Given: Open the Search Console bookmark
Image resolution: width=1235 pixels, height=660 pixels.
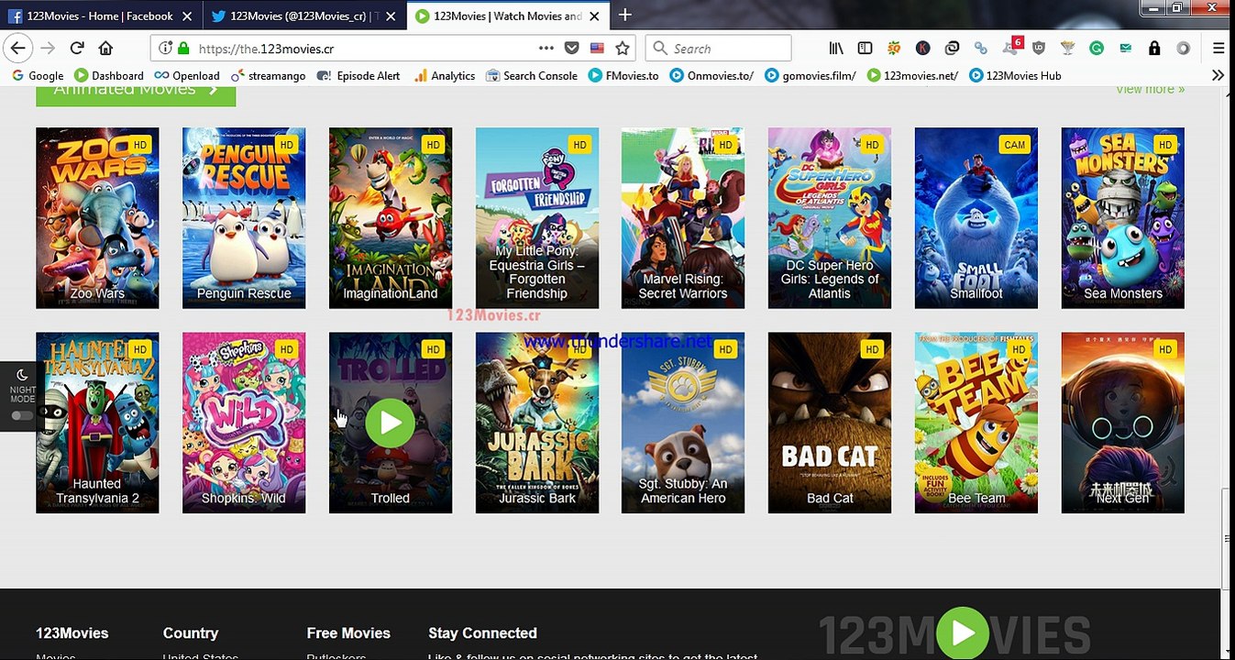Looking at the screenshot, I should pyautogui.click(x=532, y=75).
